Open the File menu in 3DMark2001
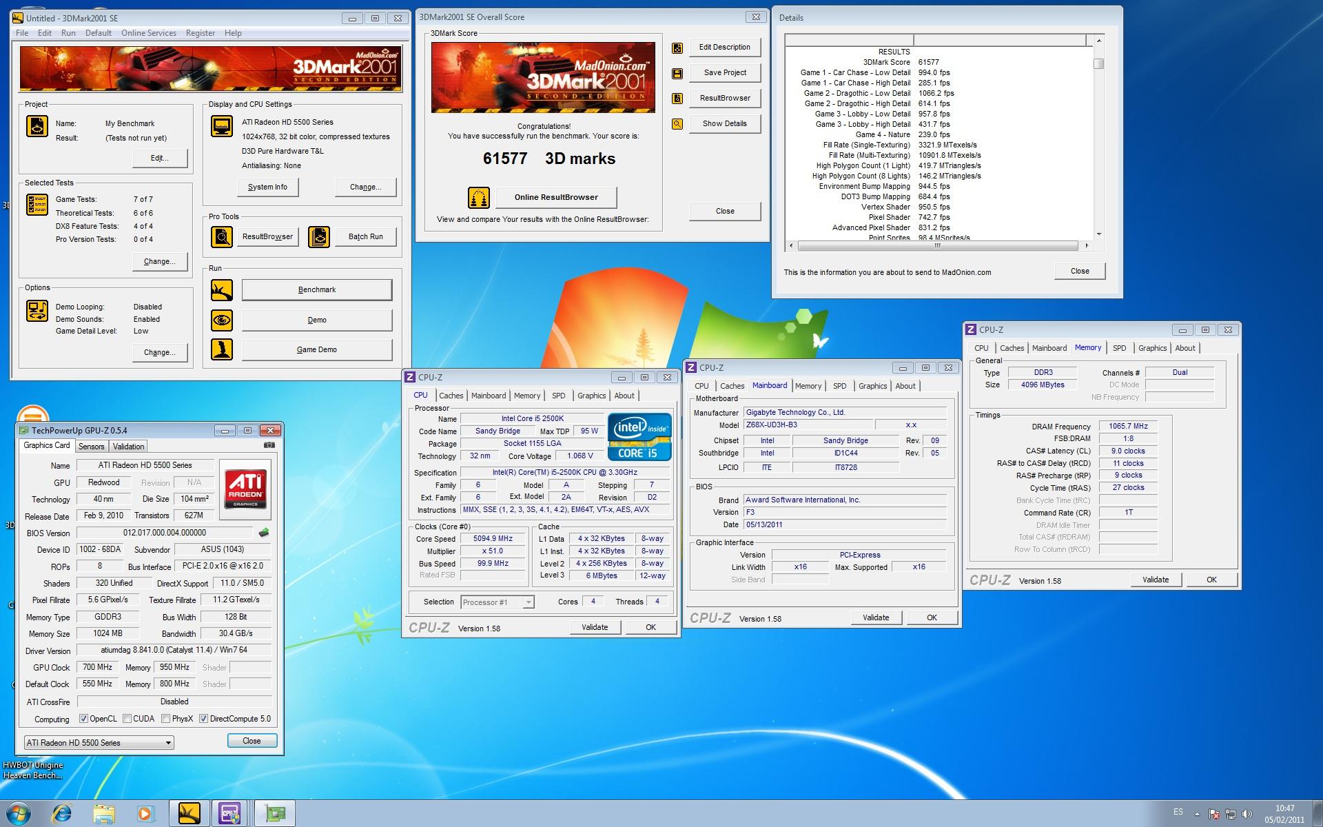The image size is (1323, 827). click(22, 33)
